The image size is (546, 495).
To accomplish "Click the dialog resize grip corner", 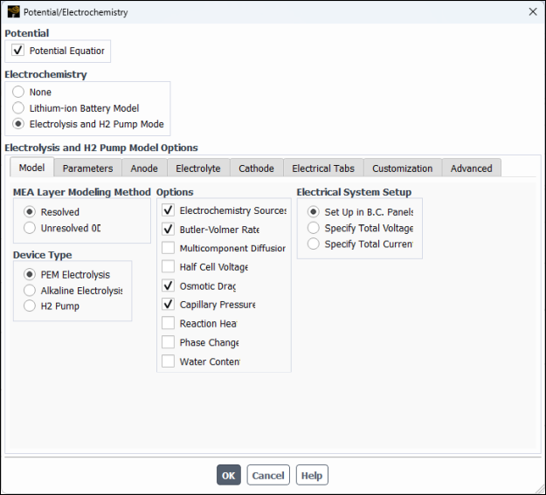I will 540,489.
